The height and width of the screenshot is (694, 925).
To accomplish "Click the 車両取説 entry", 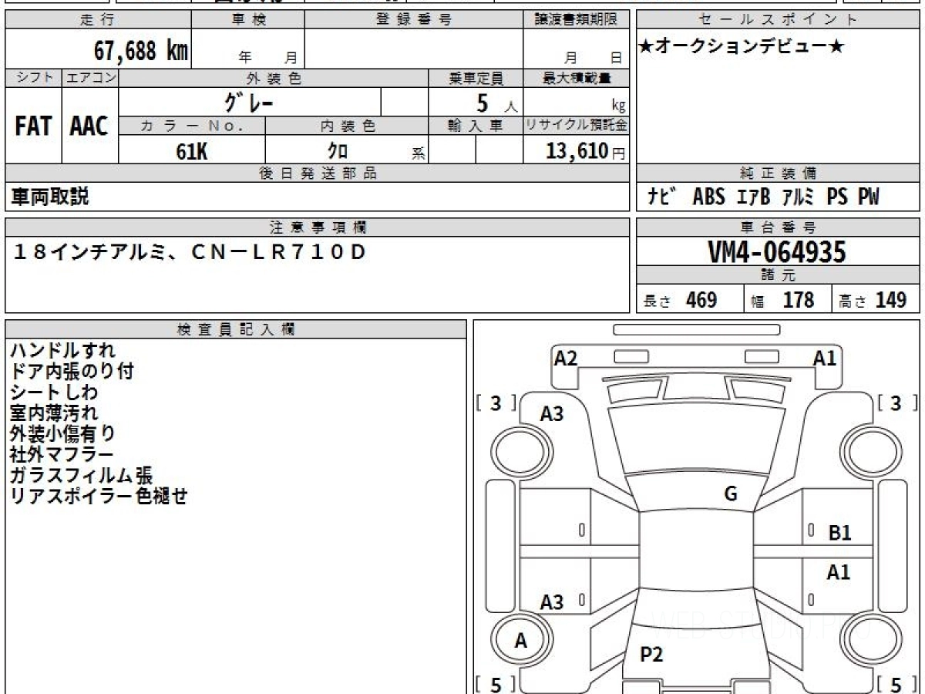I will (49, 197).
